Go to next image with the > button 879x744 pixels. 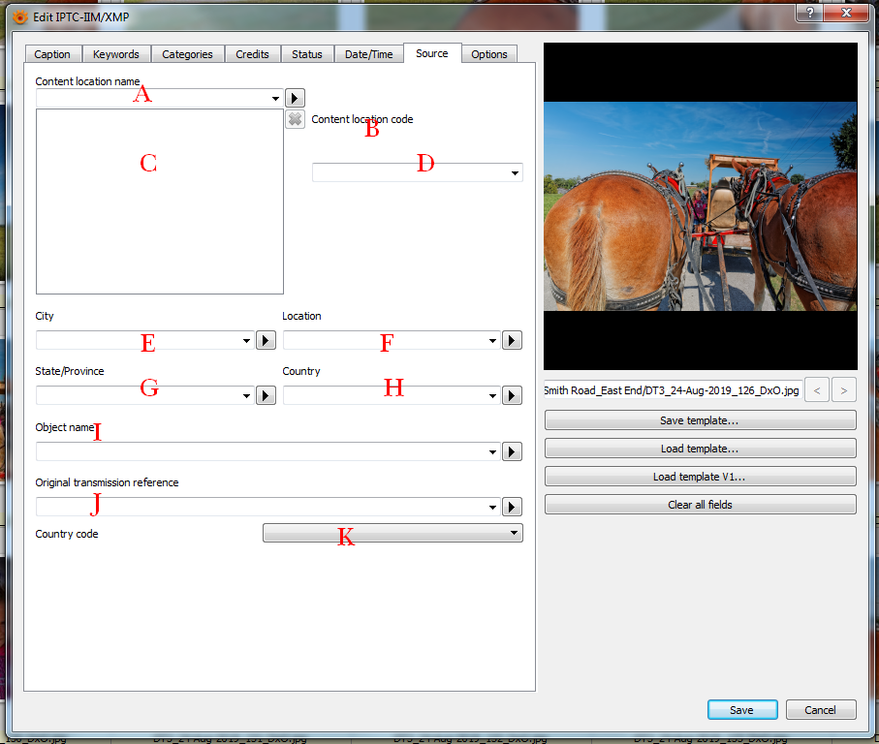pos(844,390)
